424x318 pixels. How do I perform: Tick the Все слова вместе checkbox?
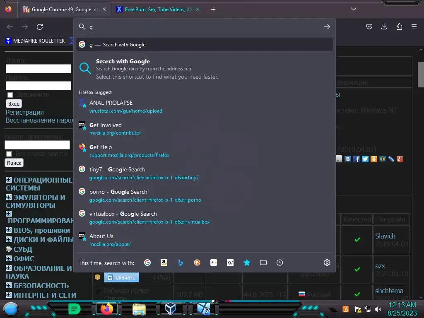[9, 154]
